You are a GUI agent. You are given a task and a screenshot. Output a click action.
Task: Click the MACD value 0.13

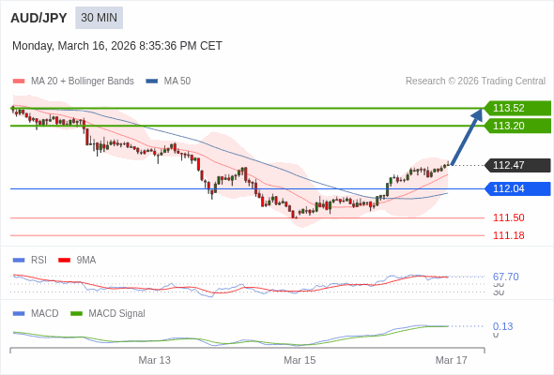tap(502, 326)
